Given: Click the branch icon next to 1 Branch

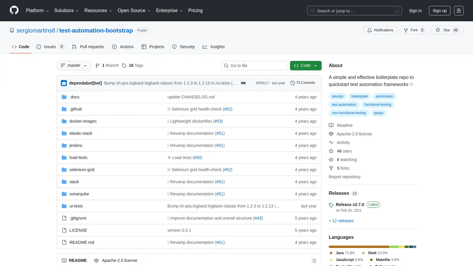Looking at the screenshot, I should (98, 66).
